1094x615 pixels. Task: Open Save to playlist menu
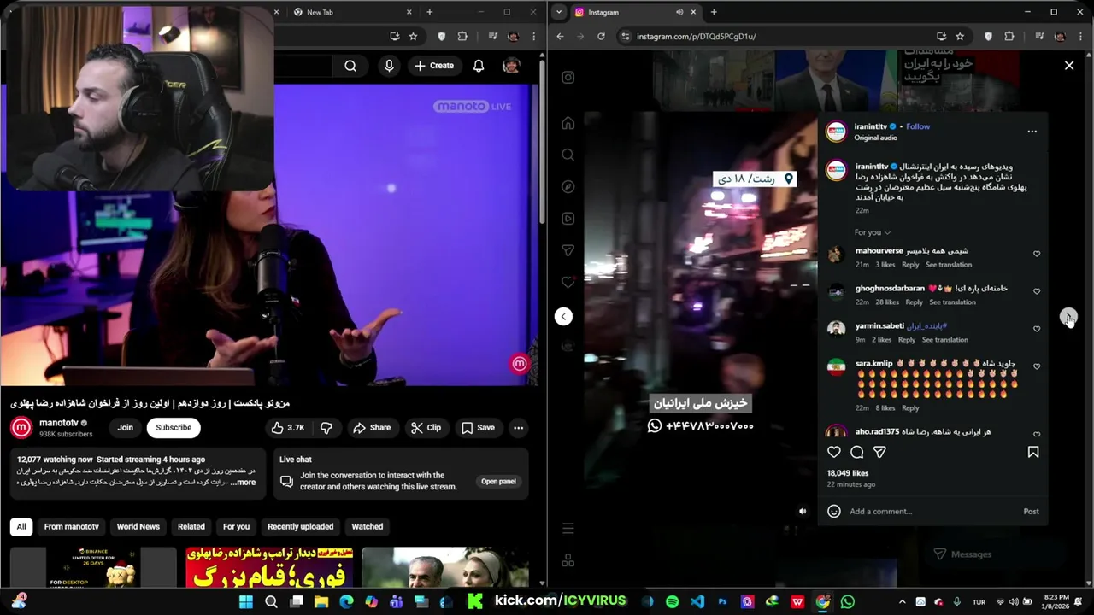tap(479, 428)
